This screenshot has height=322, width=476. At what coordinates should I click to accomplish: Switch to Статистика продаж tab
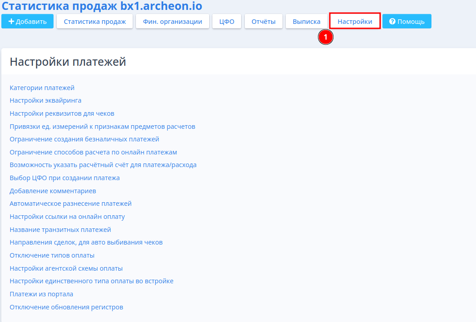(x=94, y=21)
